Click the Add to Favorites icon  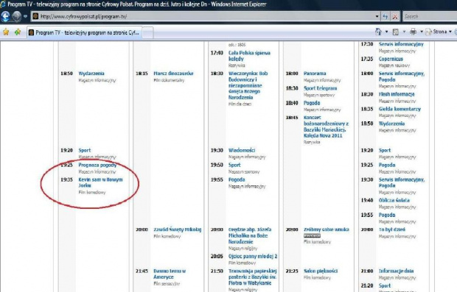click(18, 32)
